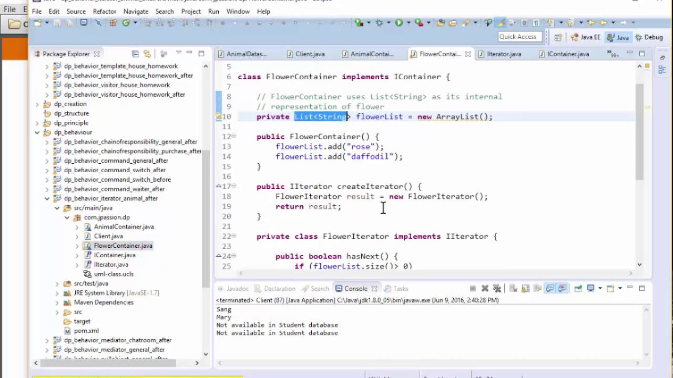Screen dimensions: 673x378
Task: Open the File menu
Action: tap(37, 11)
